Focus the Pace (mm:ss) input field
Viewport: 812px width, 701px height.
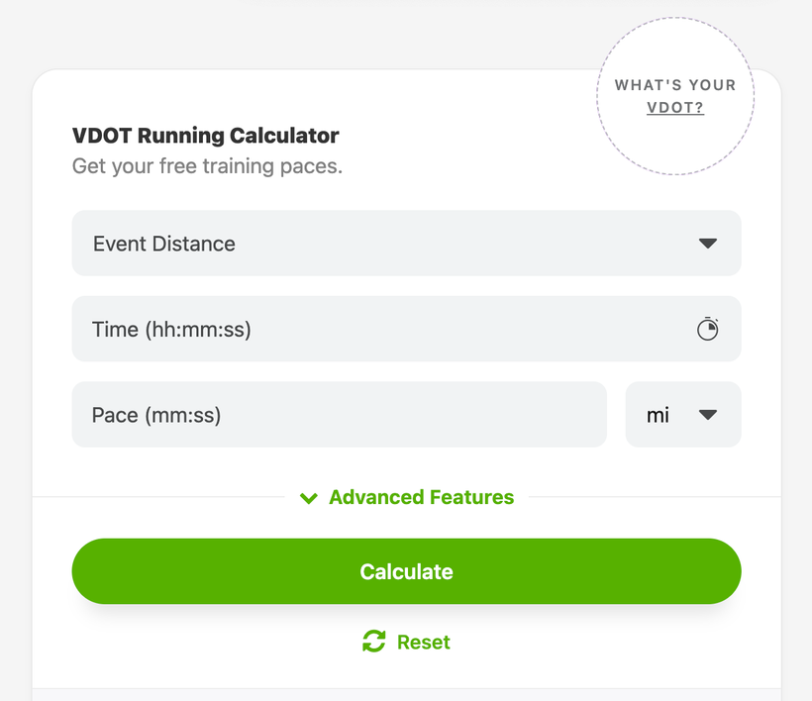click(340, 414)
